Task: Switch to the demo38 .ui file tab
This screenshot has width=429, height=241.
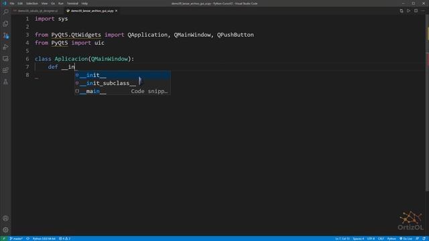Action: click(38, 11)
